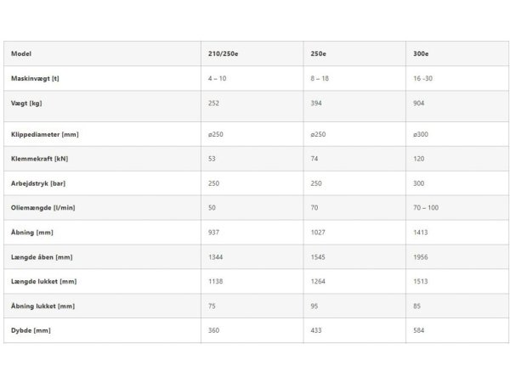This screenshot has height=382, width=510.
Task: Click the "Maskinvægt [t]" row label
Action: [35, 78]
